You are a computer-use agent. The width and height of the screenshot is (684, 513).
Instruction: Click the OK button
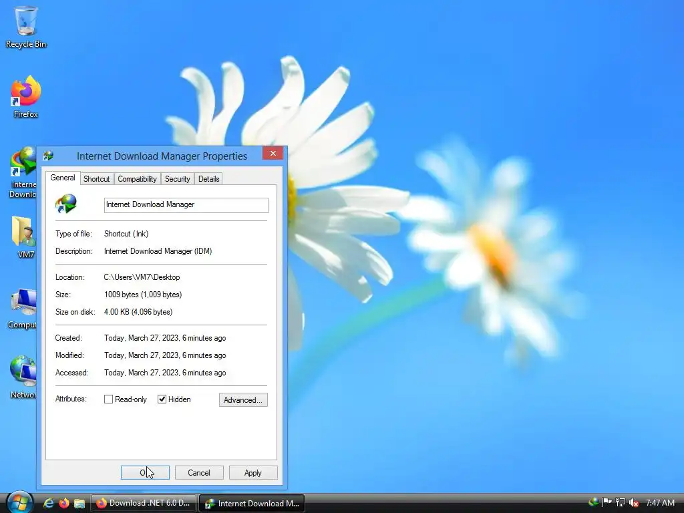(x=145, y=472)
